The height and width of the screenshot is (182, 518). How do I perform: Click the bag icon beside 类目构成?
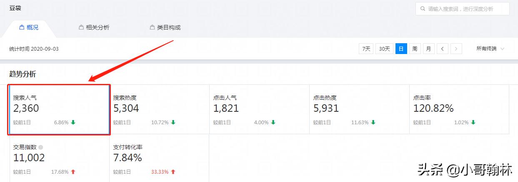pyautogui.click(x=153, y=27)
